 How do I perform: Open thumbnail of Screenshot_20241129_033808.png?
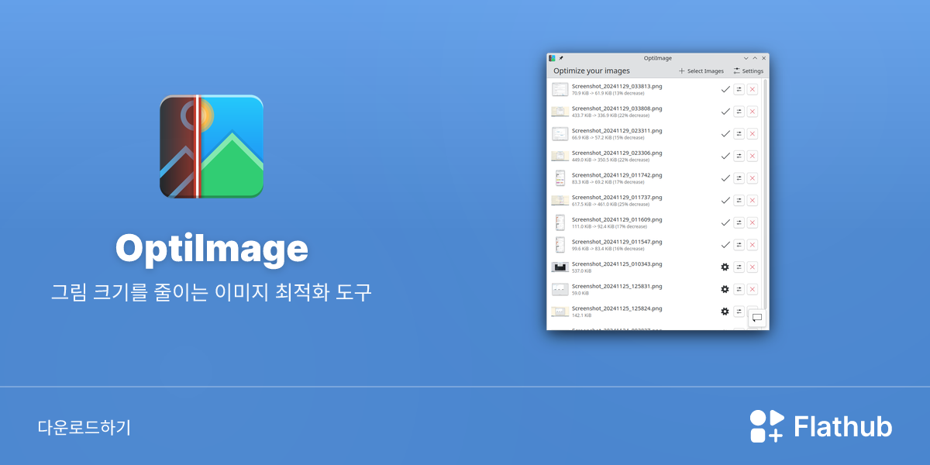coord(560,112)
